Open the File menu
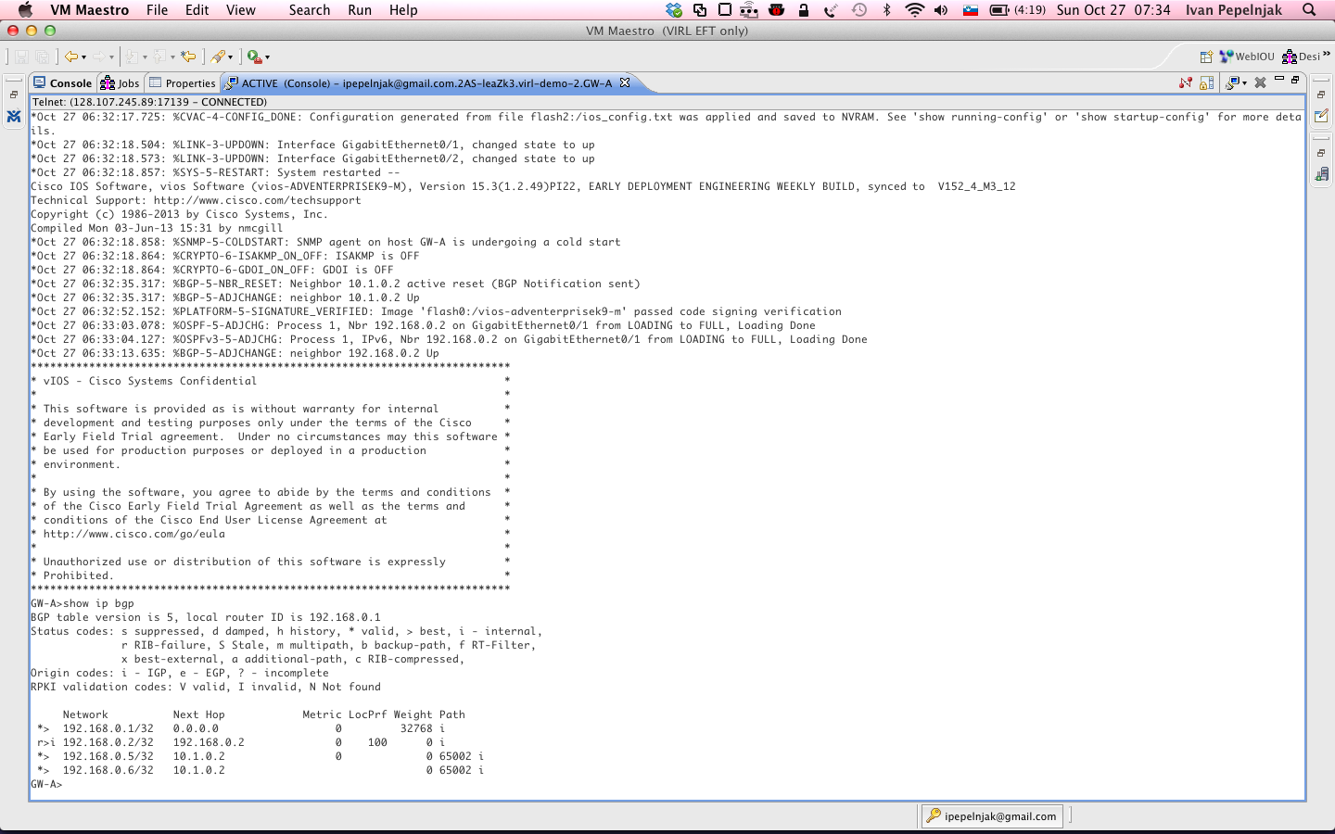Viewport: 1335px width, 834px height. [x=157, y=10]
